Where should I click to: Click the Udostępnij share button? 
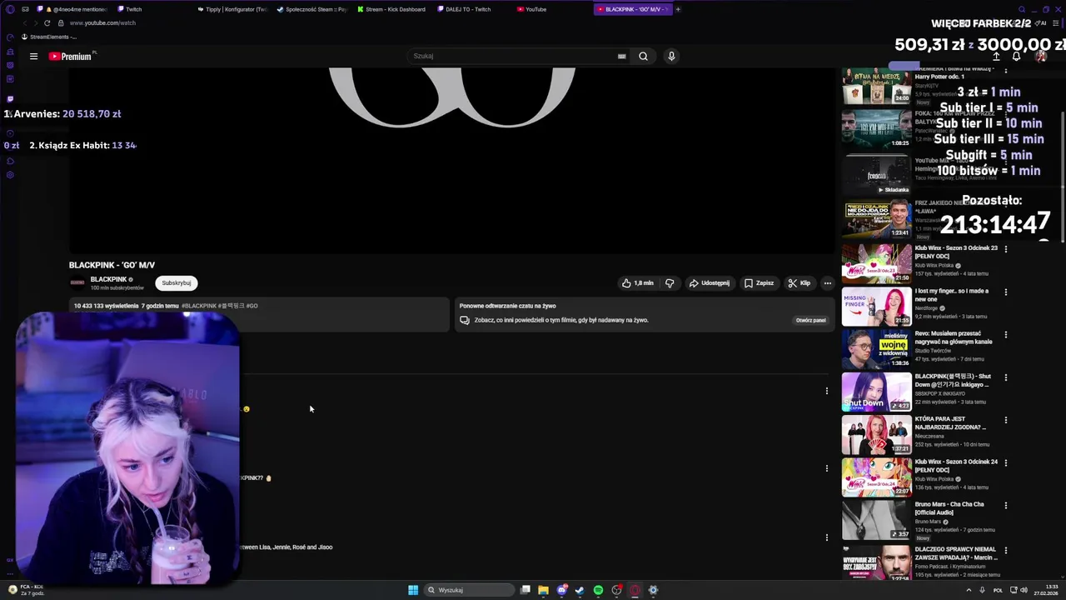click(709, 283)
